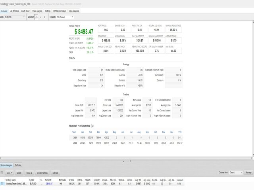Switch to the Open balances tab
This screenshot has width=254, height=190.
click(74, 11)
